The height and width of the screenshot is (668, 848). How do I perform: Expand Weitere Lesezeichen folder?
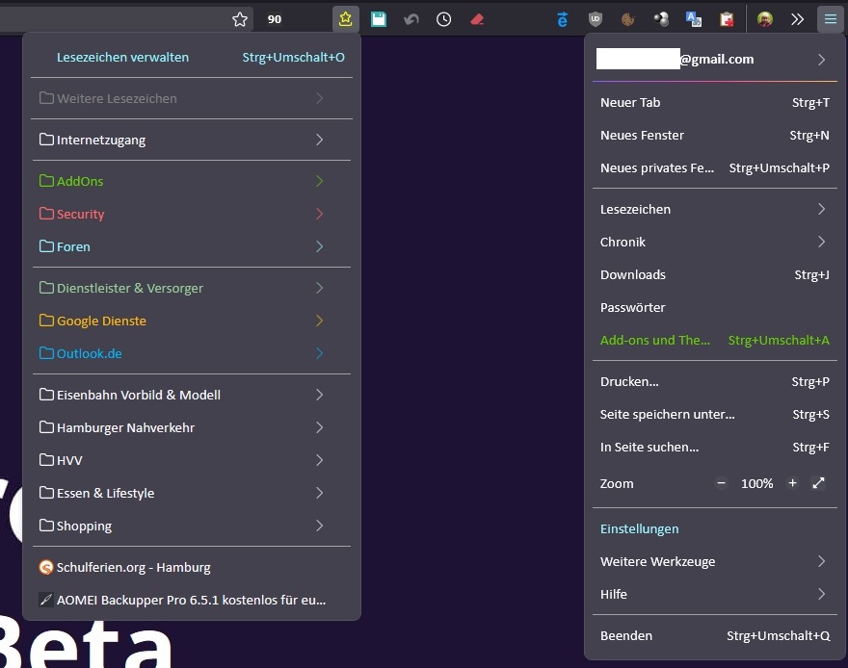[192, 98]
